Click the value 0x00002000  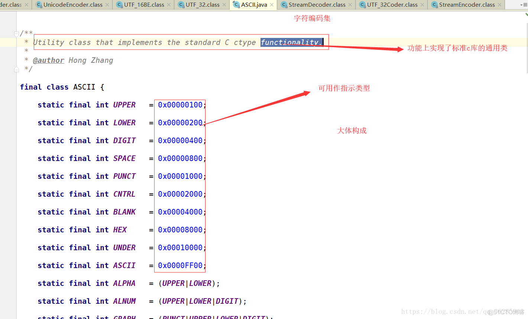point(180,194)
